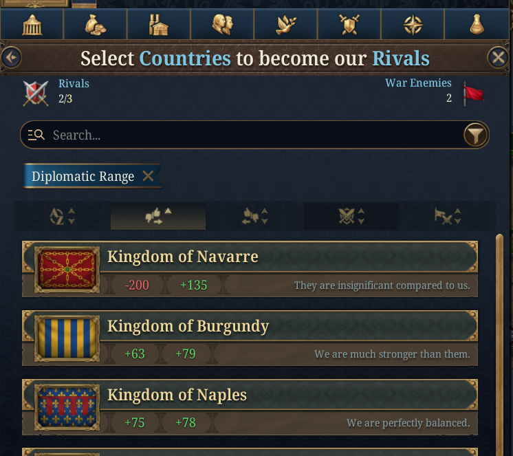This screenshot has height=456, width=513.
Task: Click the compass rose icon
Action: point(413,25)
